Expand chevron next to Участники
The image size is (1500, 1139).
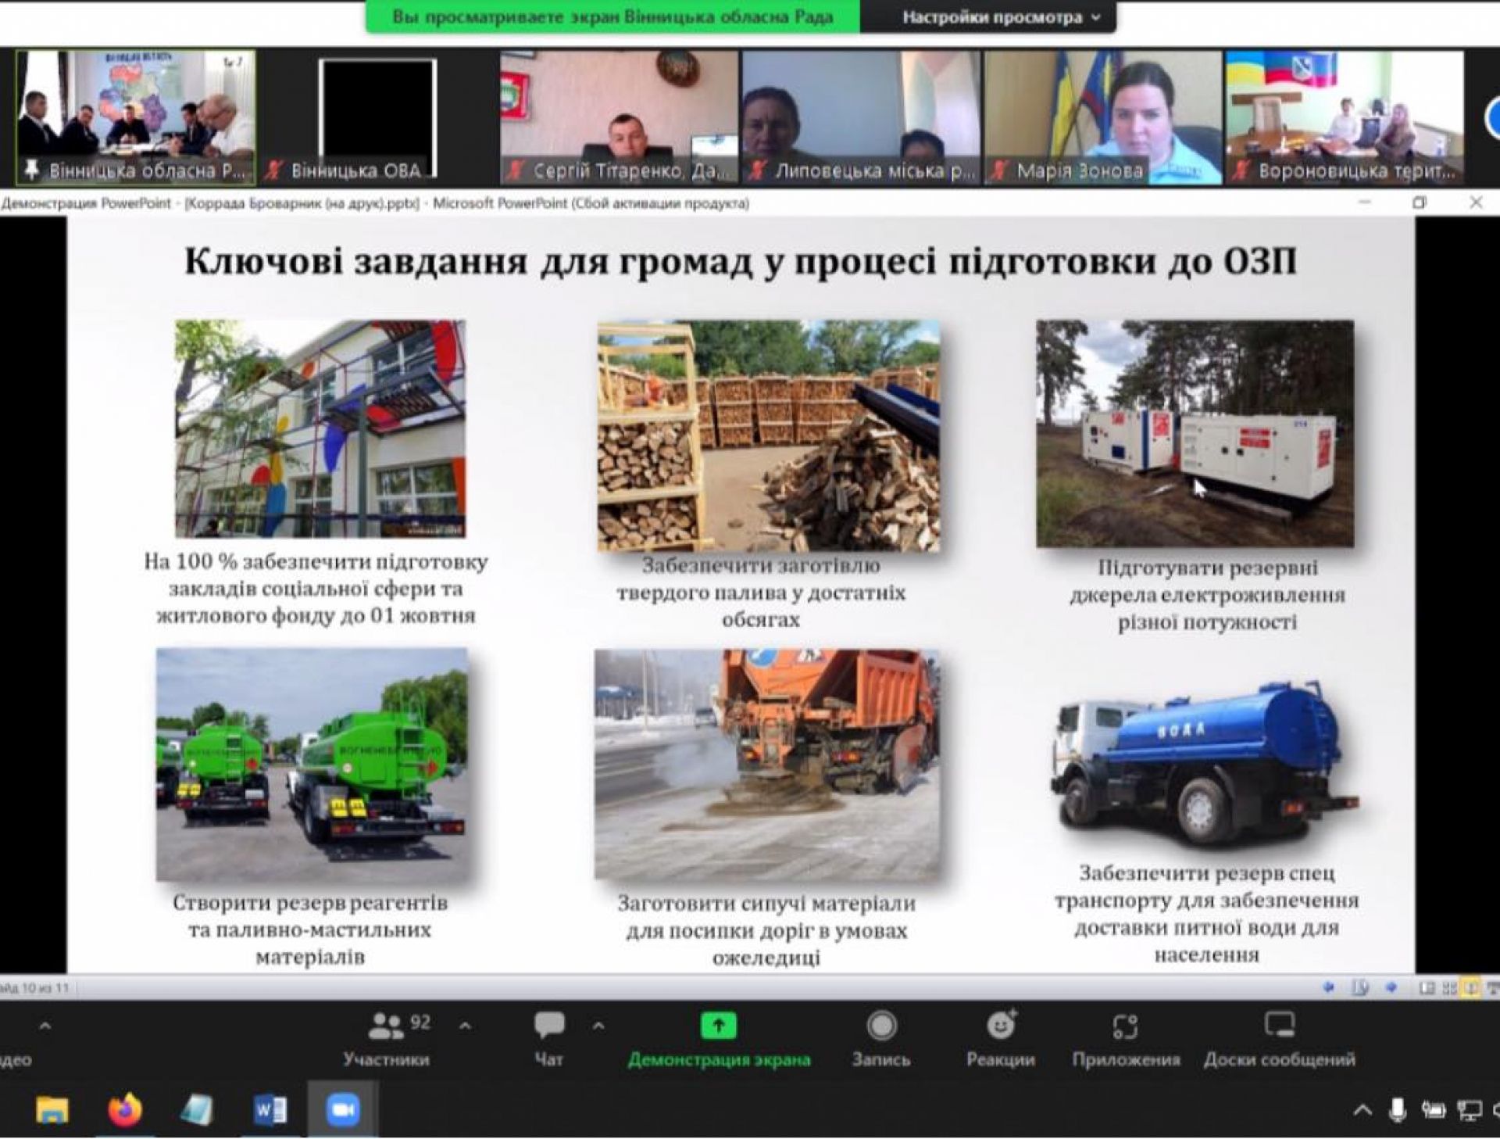465,1026
